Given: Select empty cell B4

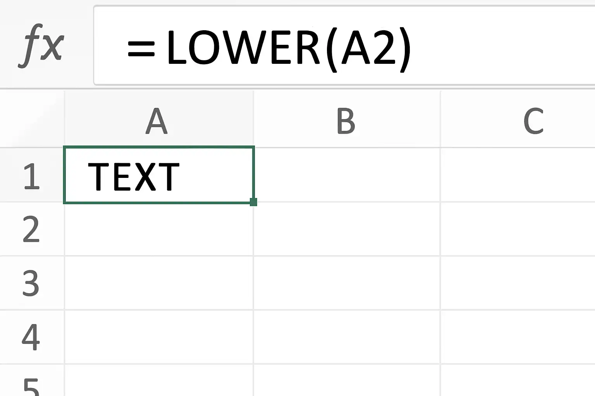Looking at the screenshot, I should (x=347, y=336).
